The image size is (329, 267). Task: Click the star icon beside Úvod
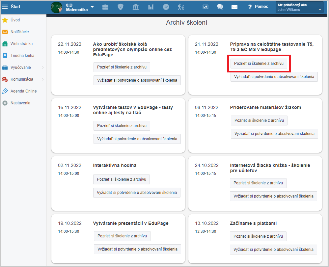point(5,20)
